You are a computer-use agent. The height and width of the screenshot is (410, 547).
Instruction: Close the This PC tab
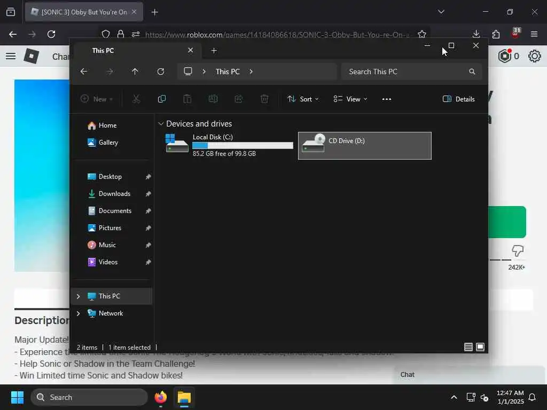(x=191, y=50)
